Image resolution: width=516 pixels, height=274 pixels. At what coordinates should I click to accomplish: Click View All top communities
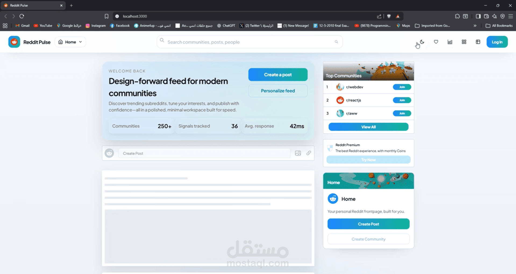pyautogui.click(x=368, y=127)
